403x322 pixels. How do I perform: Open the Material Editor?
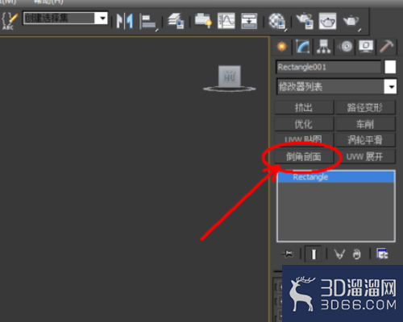(x=277, y=21)
